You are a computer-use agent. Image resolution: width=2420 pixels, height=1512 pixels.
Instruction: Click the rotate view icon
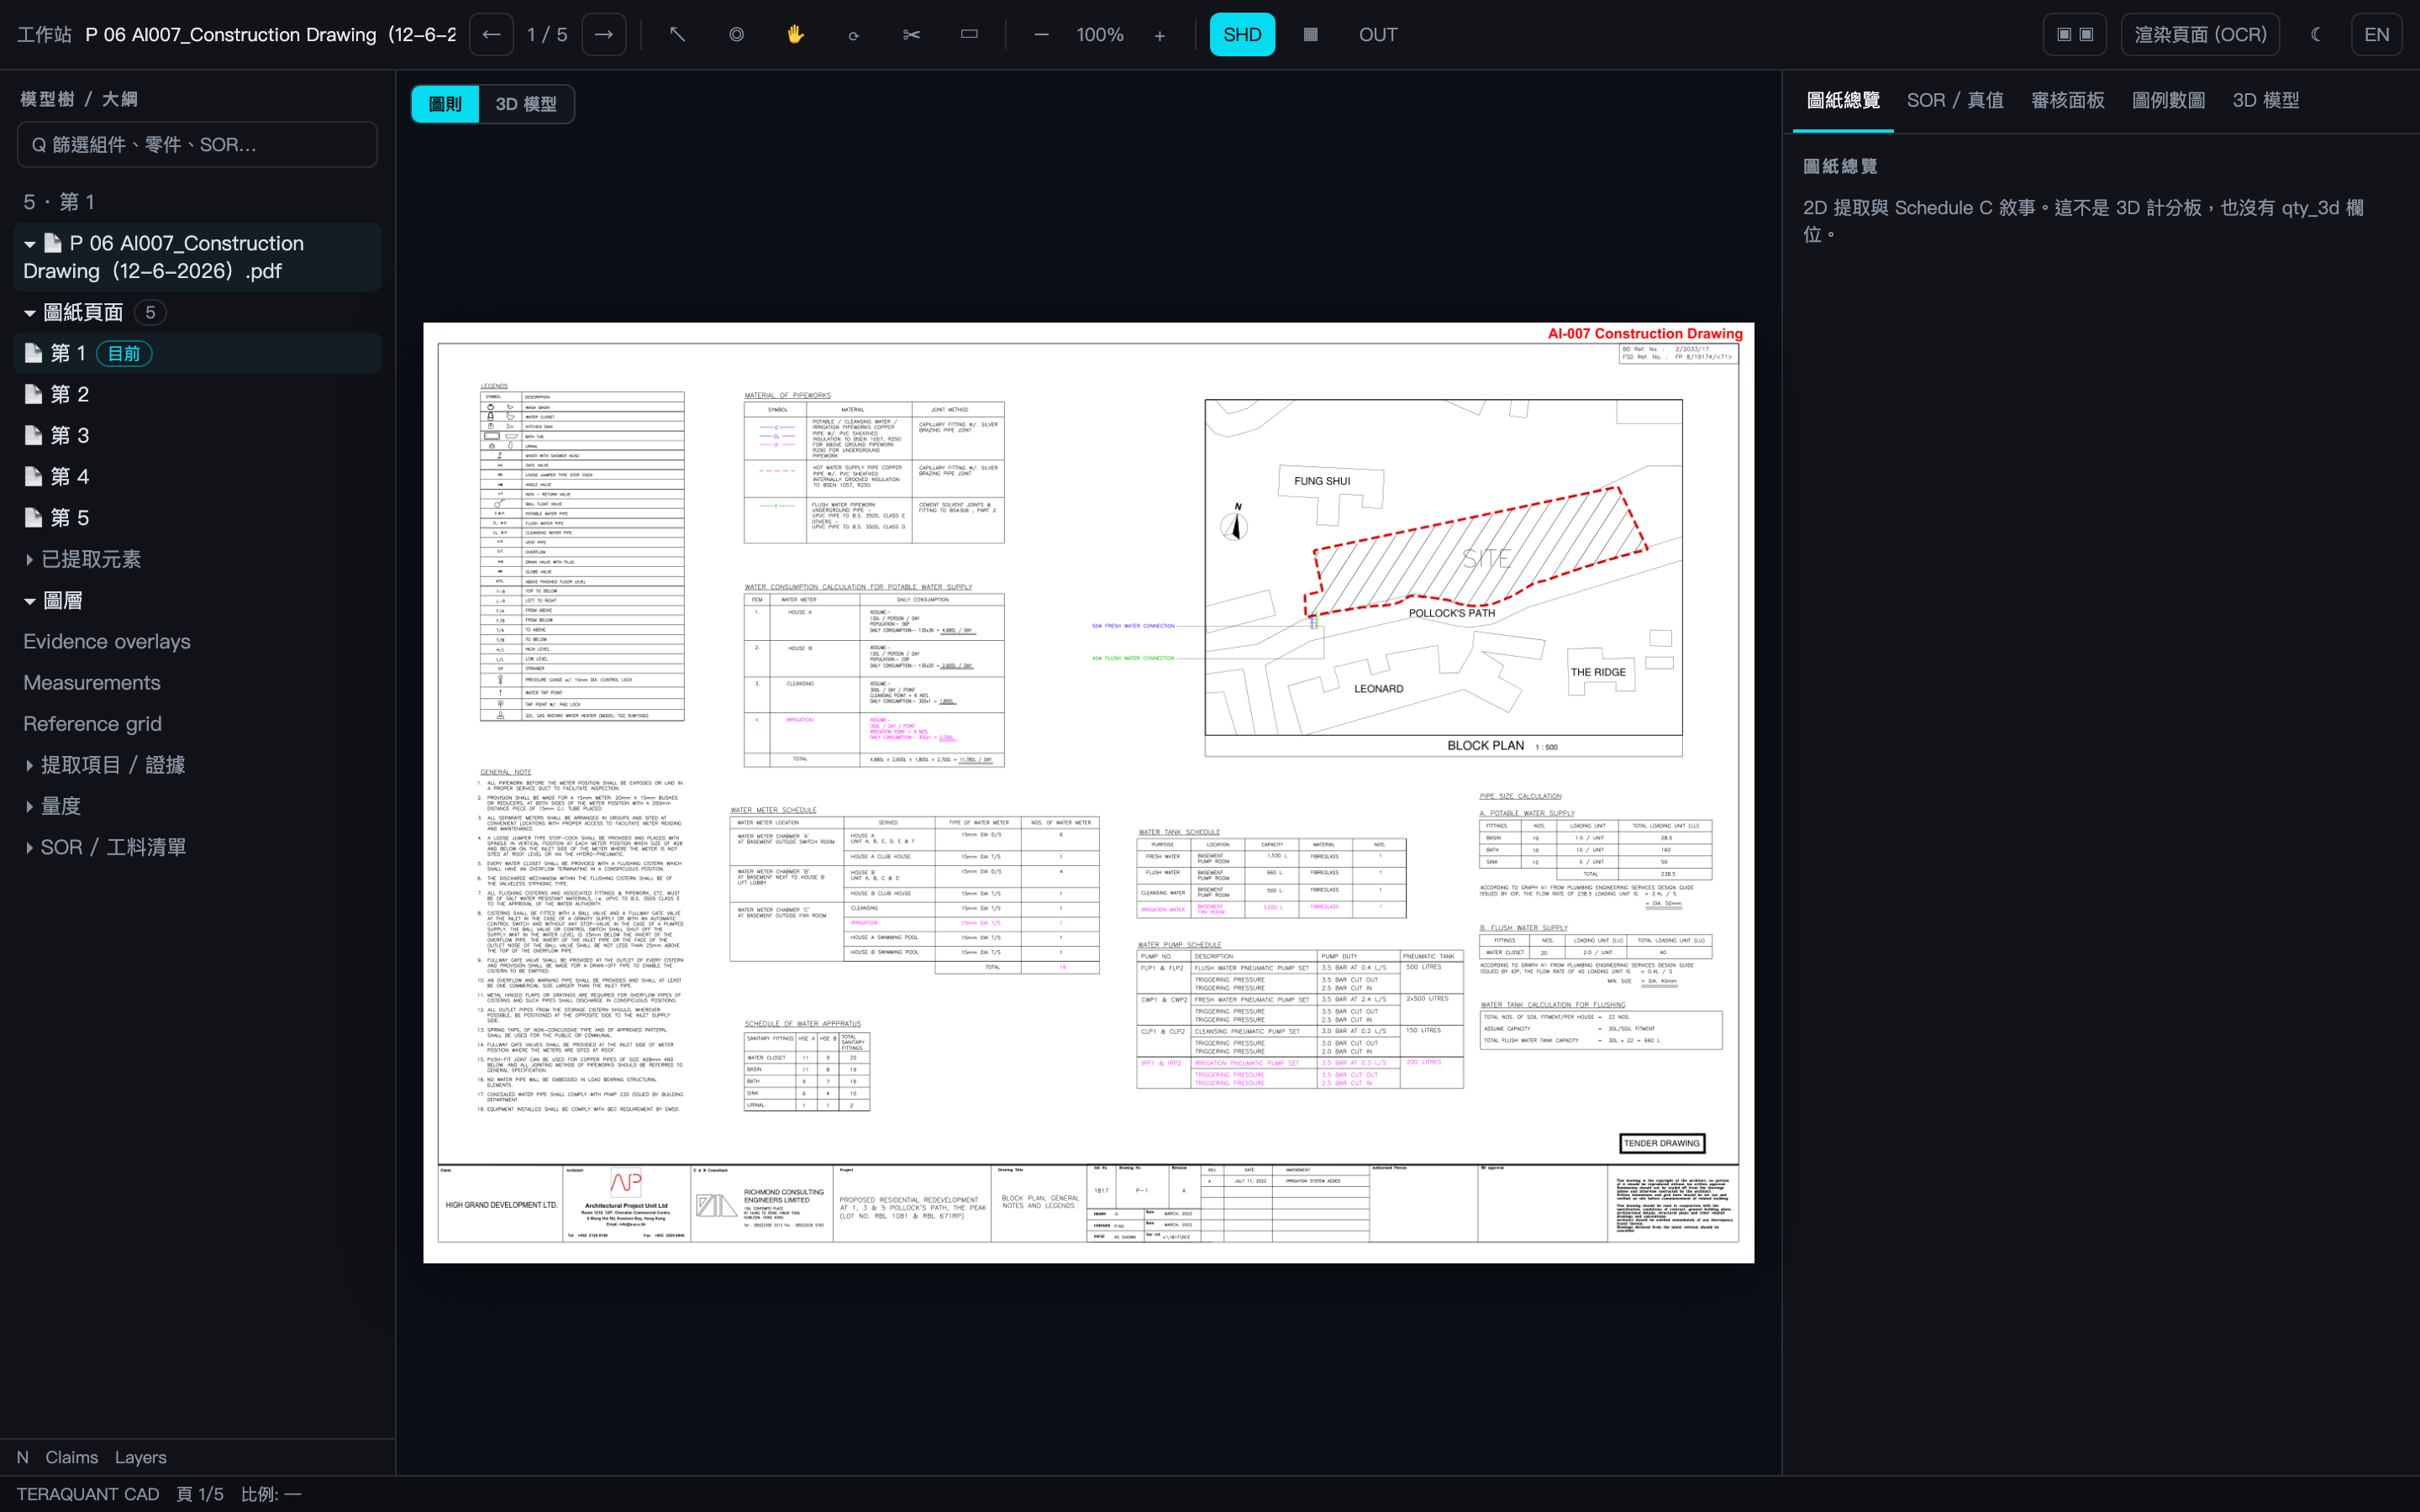coord(853,35)
